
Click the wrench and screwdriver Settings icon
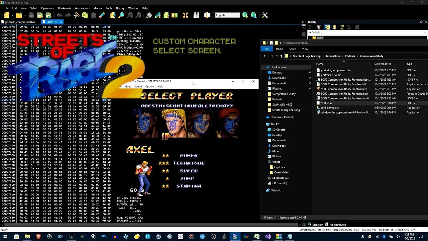click(265, 15)
